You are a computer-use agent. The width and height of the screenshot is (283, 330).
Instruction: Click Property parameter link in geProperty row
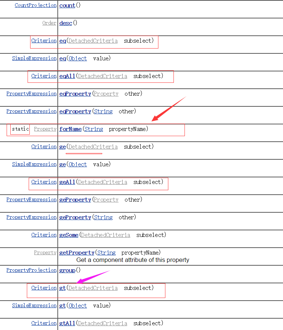point(106,200)
